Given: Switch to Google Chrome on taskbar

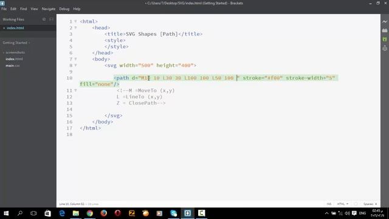Looking at the screenshot, I should pyautogui.click(x=90, y=214).
